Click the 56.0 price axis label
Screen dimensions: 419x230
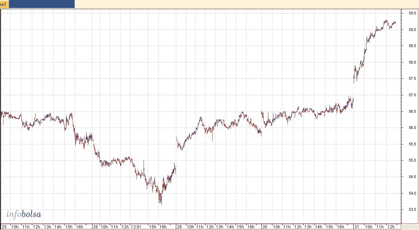click(412, 128)
